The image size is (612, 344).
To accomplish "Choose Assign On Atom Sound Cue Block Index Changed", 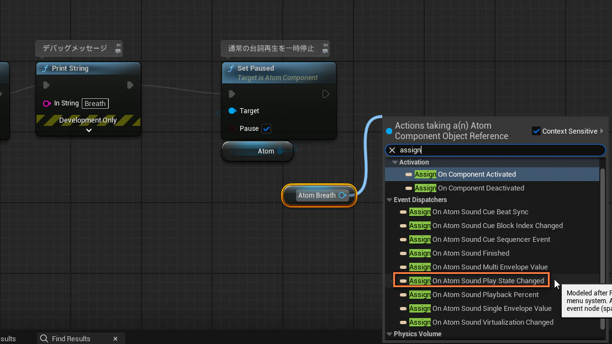I will click(x=492, y=225).
